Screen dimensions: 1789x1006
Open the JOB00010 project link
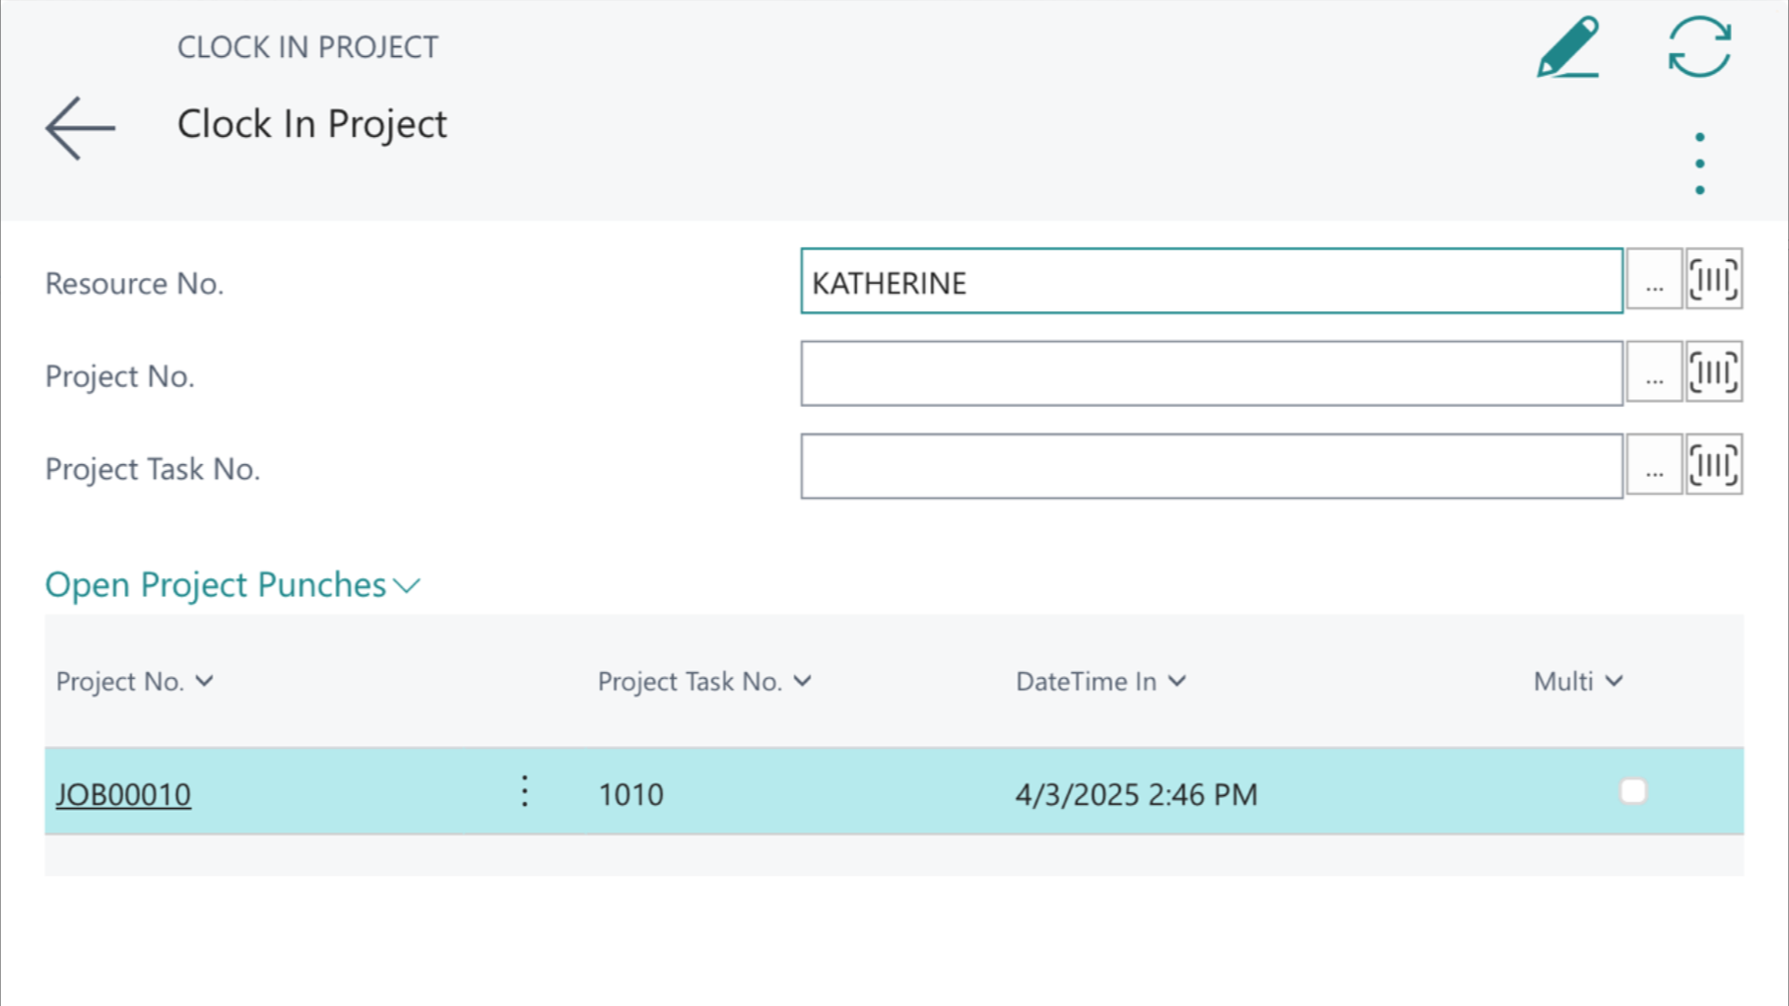pos(123,794)
